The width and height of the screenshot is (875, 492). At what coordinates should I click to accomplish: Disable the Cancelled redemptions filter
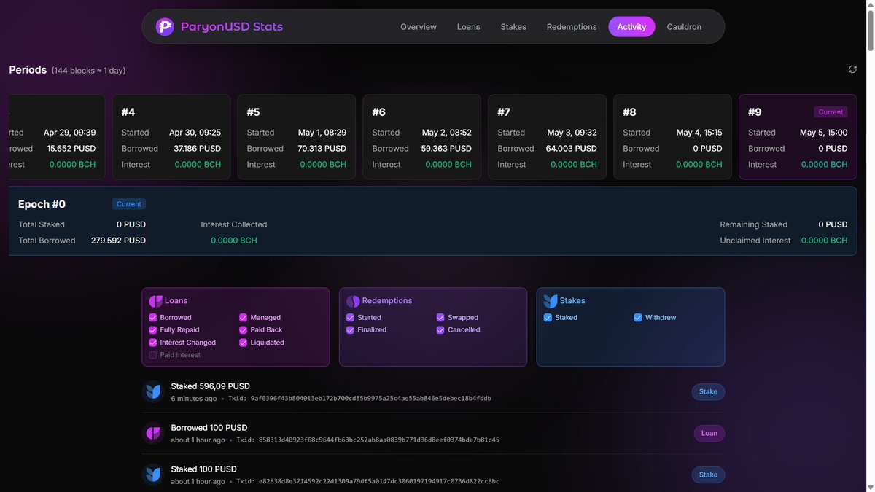click(441, 330)
